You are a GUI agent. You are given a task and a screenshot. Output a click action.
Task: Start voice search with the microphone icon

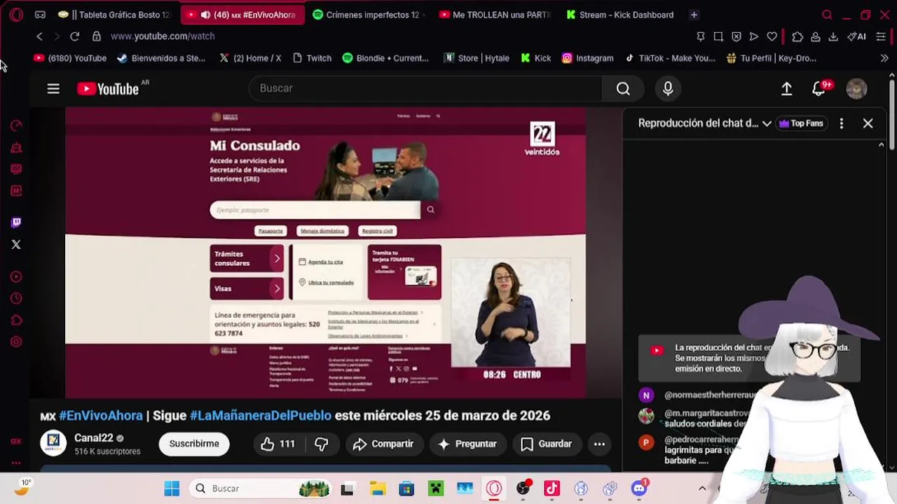[668, 88]
